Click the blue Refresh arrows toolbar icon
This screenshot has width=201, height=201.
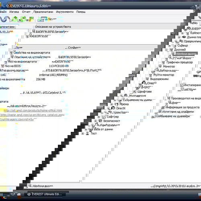(x=5, y=19)
